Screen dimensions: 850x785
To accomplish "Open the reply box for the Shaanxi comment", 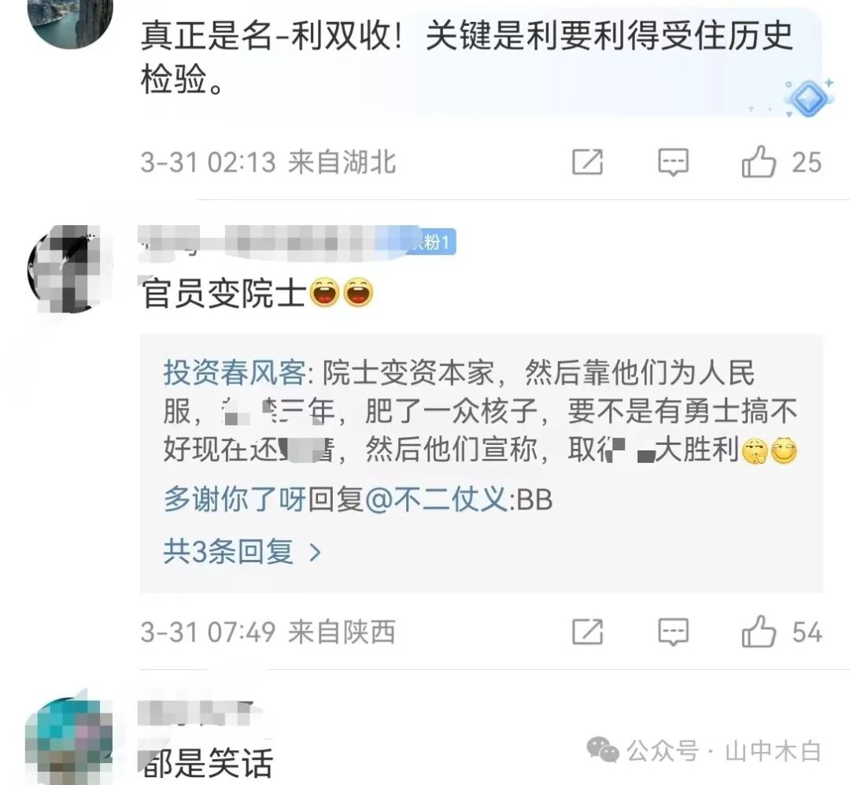I will (673, 632).
